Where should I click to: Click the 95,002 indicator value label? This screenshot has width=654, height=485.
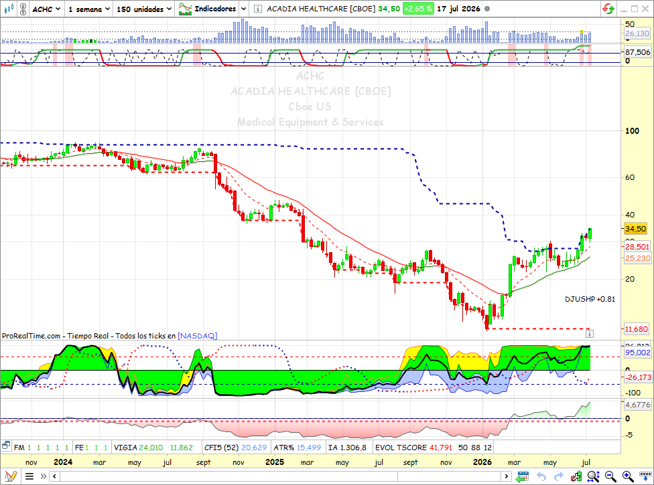click(x=637, y=353)
